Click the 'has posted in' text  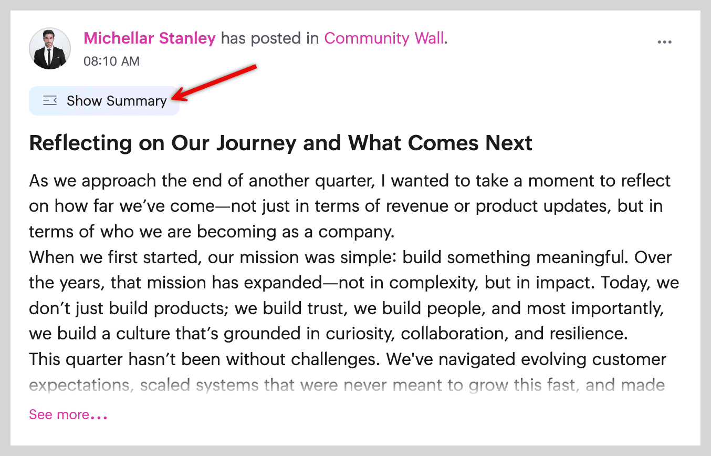269,38
